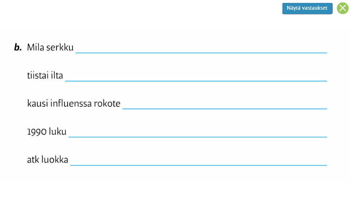The height and width of the screenshot is (212, 350).
Task: Click the Näytä vastaukset button
Action: click(307, 8)
